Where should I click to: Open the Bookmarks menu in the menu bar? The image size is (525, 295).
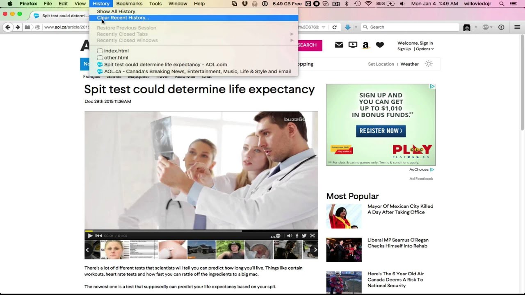pyautogui.click(x=129, y=4)
